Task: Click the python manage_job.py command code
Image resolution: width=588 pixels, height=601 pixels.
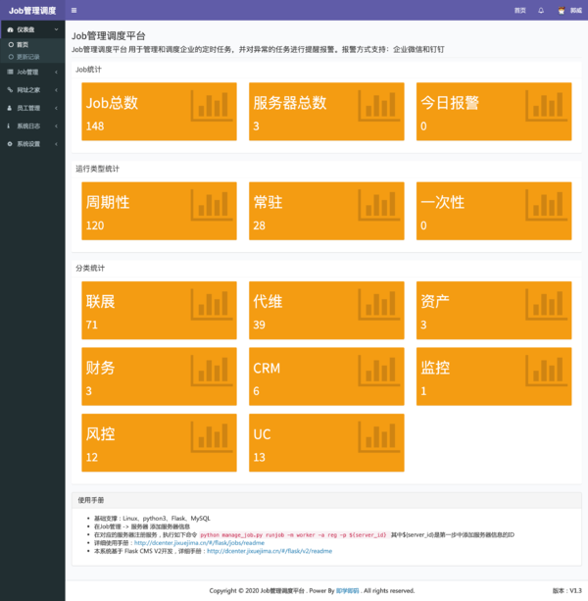Action: 293,534
